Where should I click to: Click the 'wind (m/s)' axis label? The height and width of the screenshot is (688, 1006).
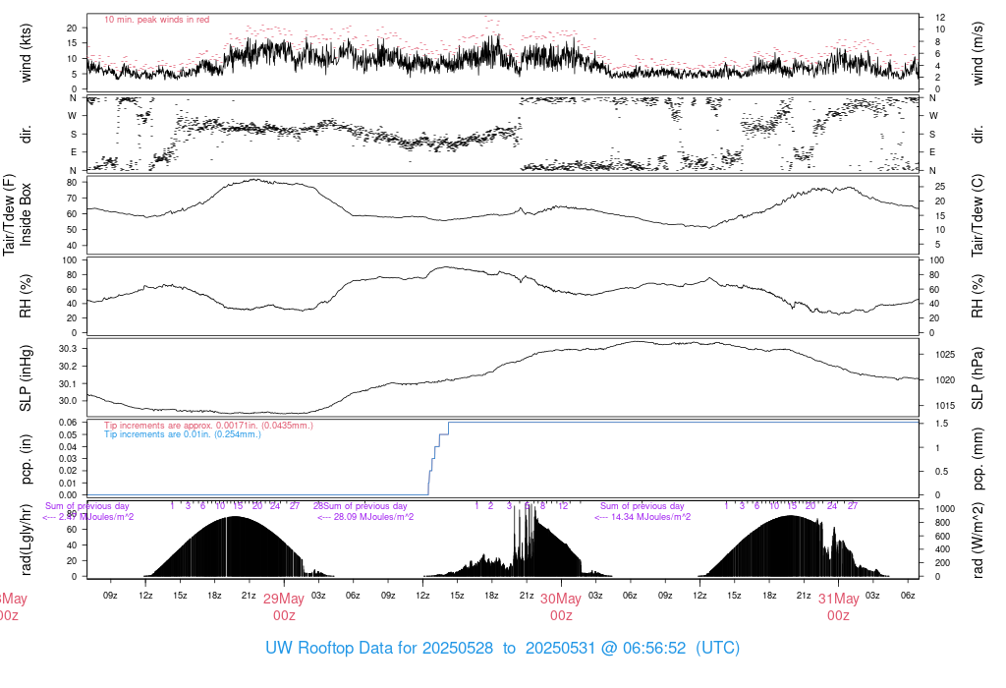coord(978,53)
